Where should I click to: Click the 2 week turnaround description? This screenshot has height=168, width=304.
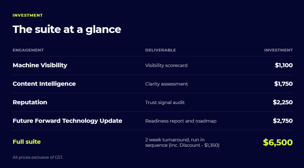pyautogui.click(x=182, y=142)
